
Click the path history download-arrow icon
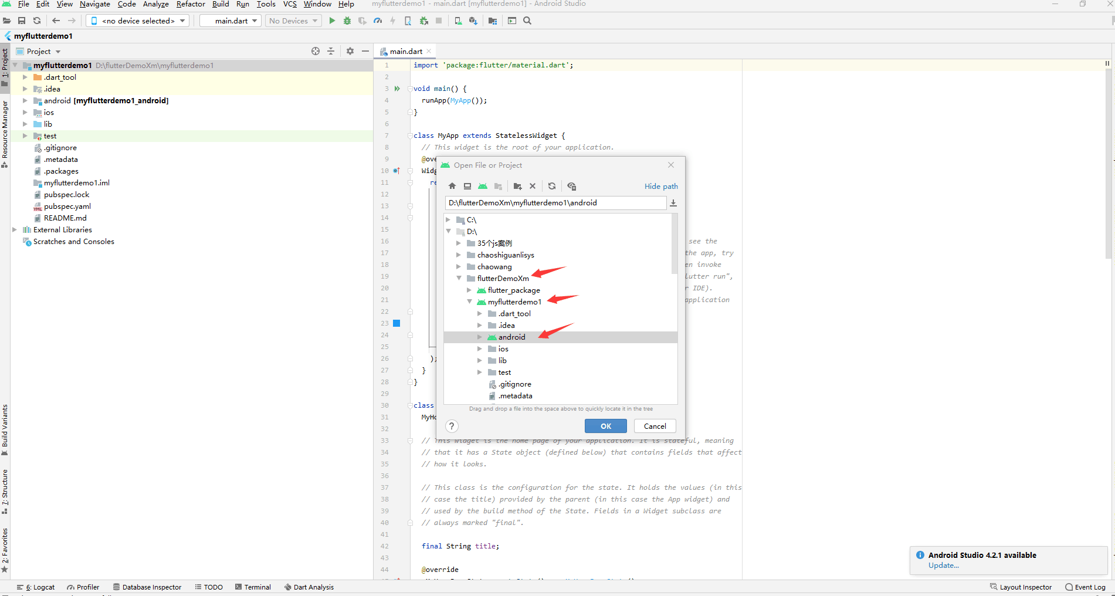click(673, 203)
